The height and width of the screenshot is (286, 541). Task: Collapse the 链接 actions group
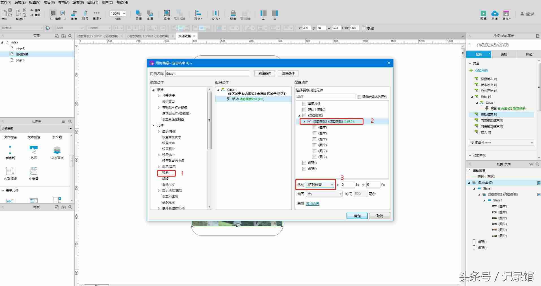[x=153, y=90]
